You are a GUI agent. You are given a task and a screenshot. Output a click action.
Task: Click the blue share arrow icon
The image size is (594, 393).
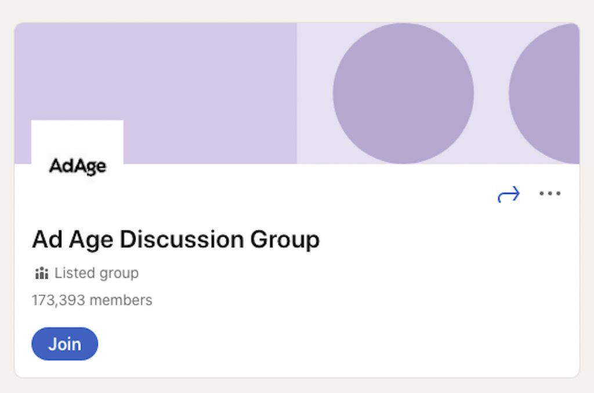click(x=508, y=194)
